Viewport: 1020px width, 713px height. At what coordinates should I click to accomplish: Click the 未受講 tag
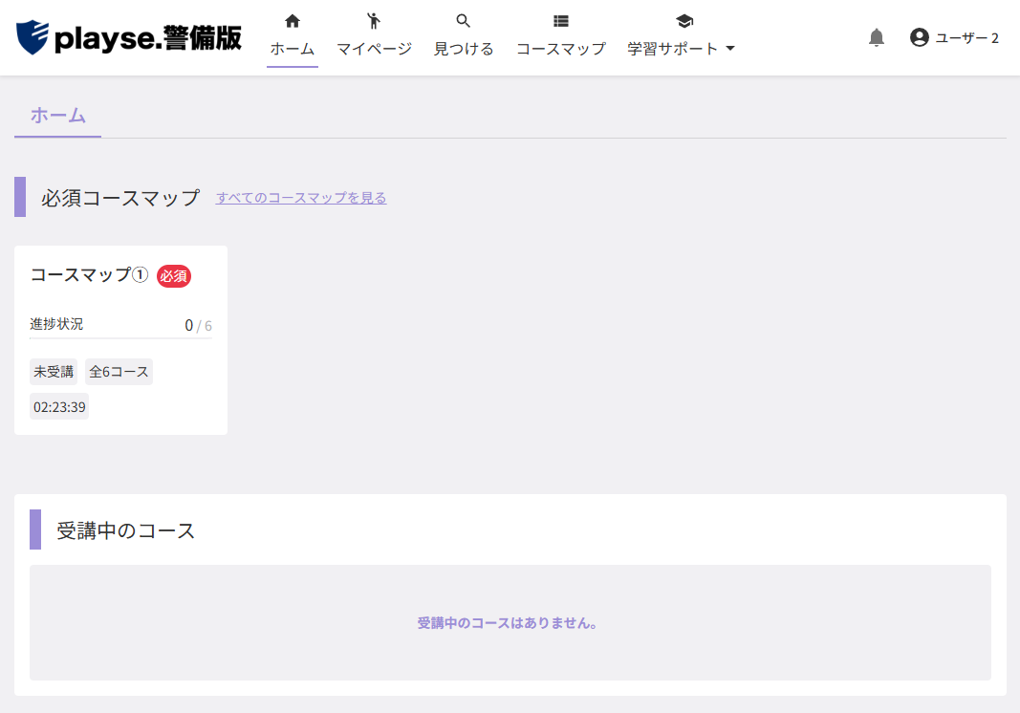tap(54, 372)
